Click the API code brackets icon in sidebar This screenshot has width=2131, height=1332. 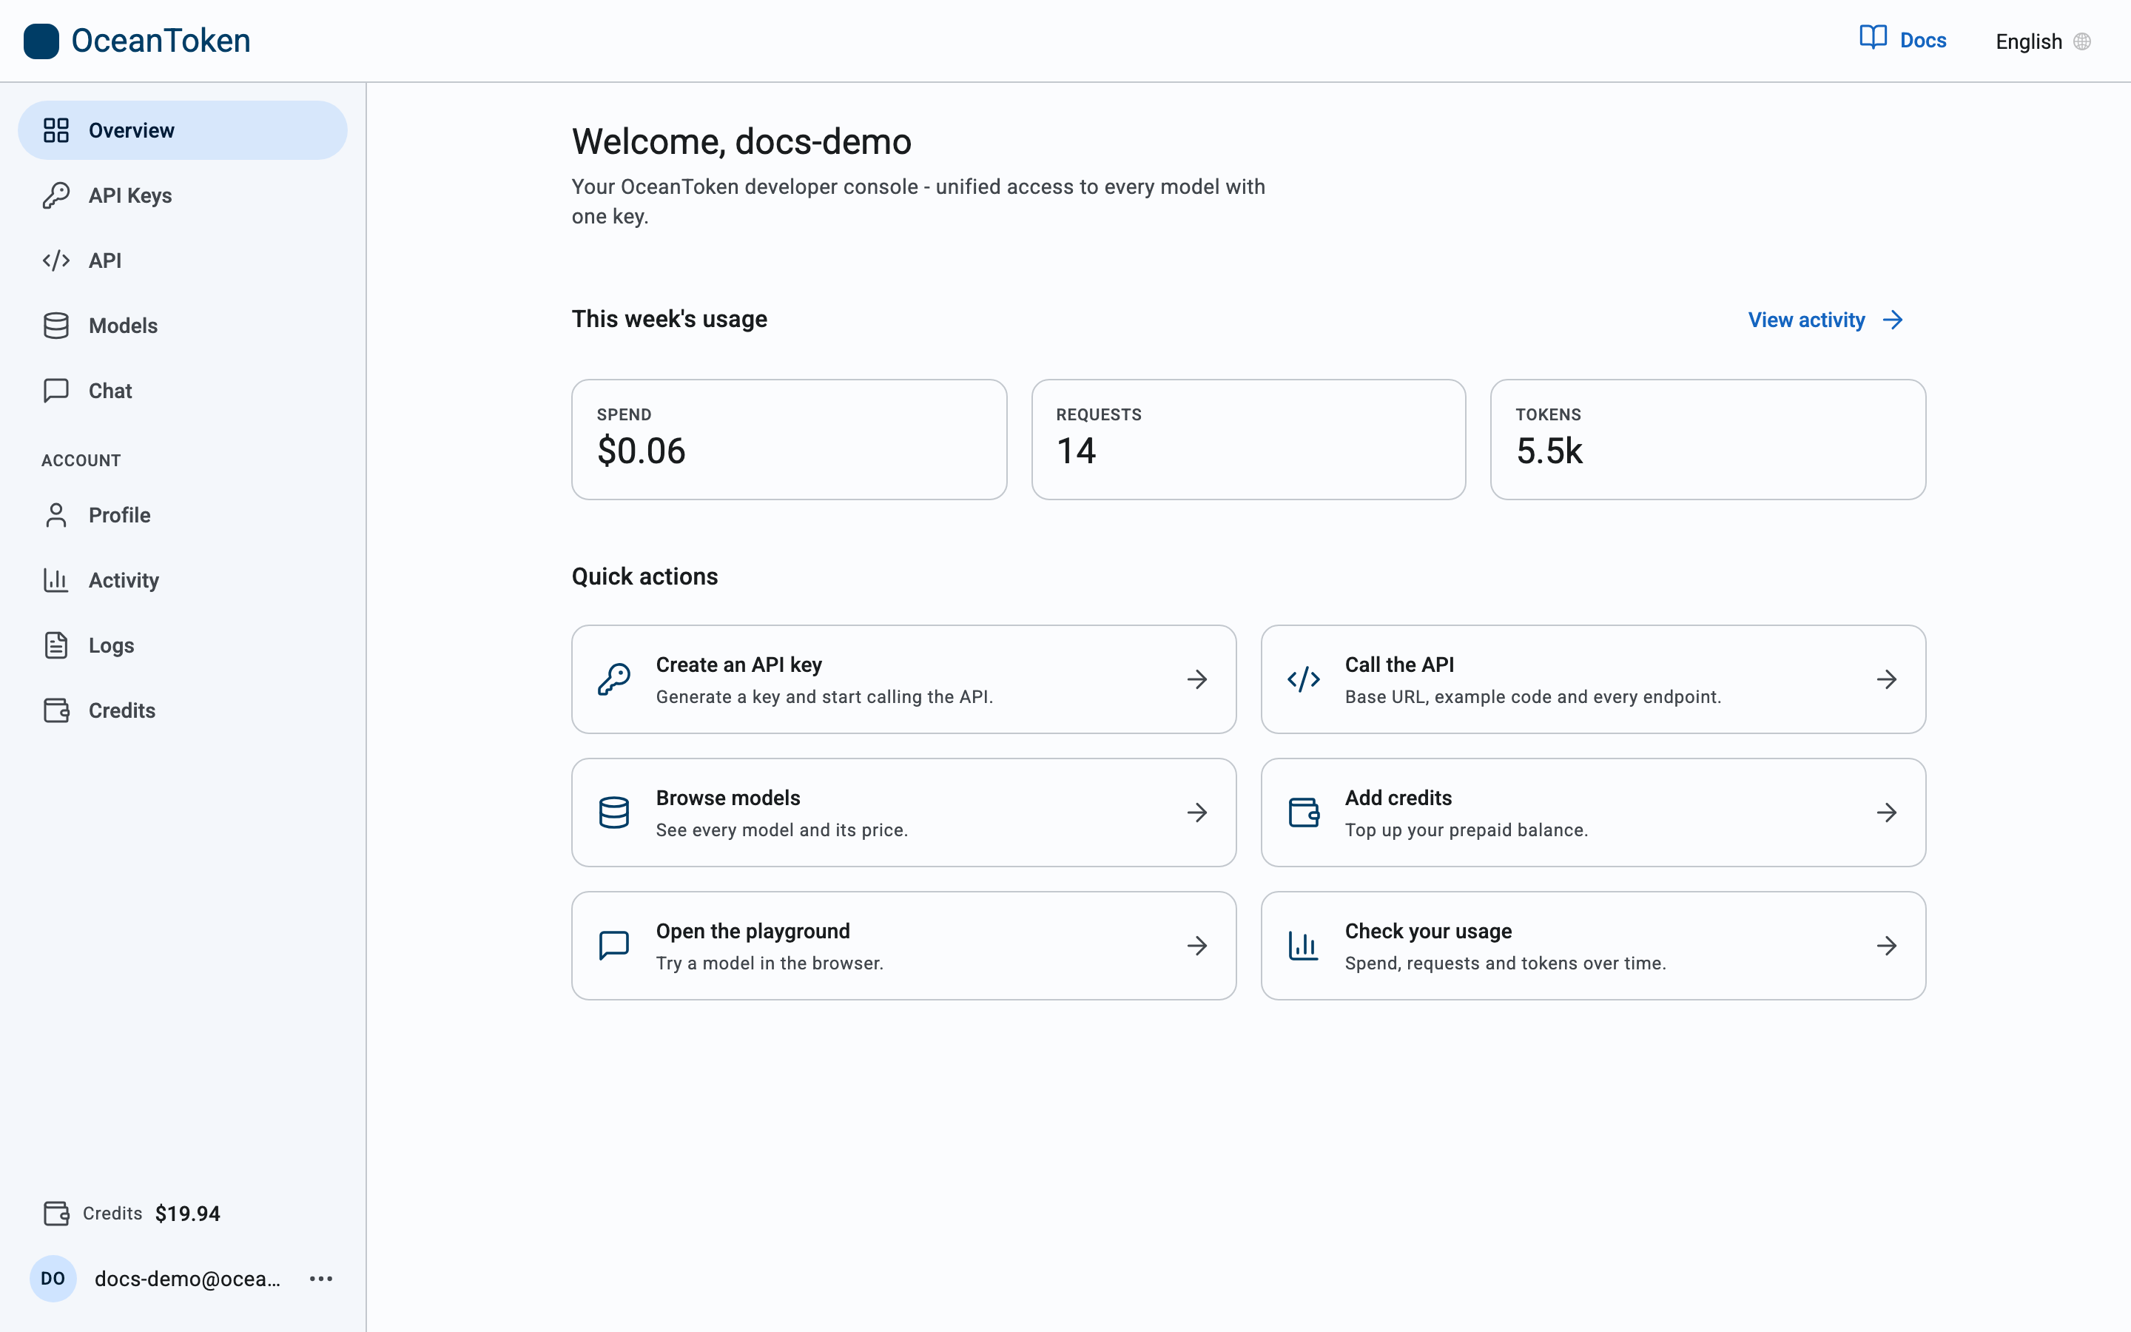coord(56,260)
